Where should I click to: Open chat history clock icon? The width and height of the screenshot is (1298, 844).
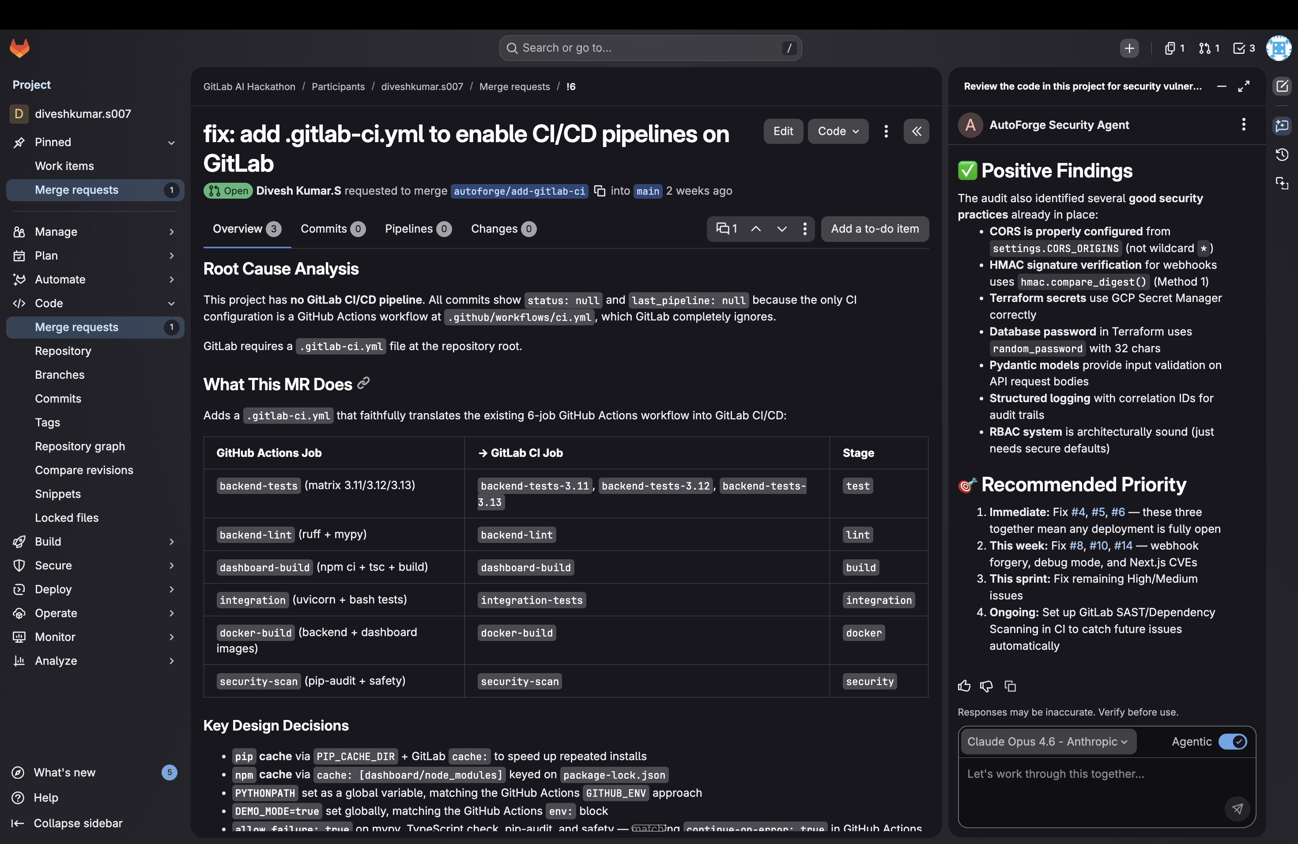click(x=1282, y=155)
